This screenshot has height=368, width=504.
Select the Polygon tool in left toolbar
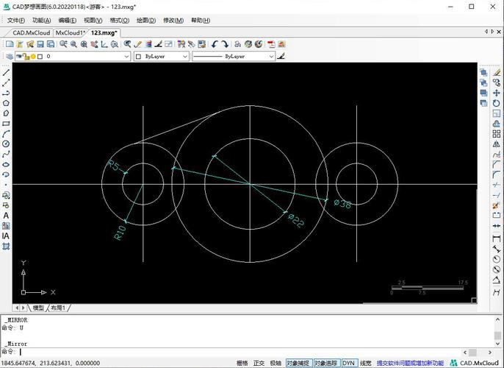click(x=6, y=103)
